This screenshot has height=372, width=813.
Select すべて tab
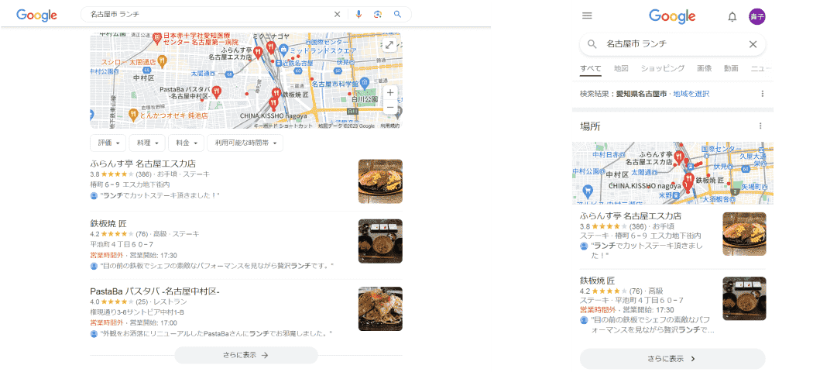591,68
